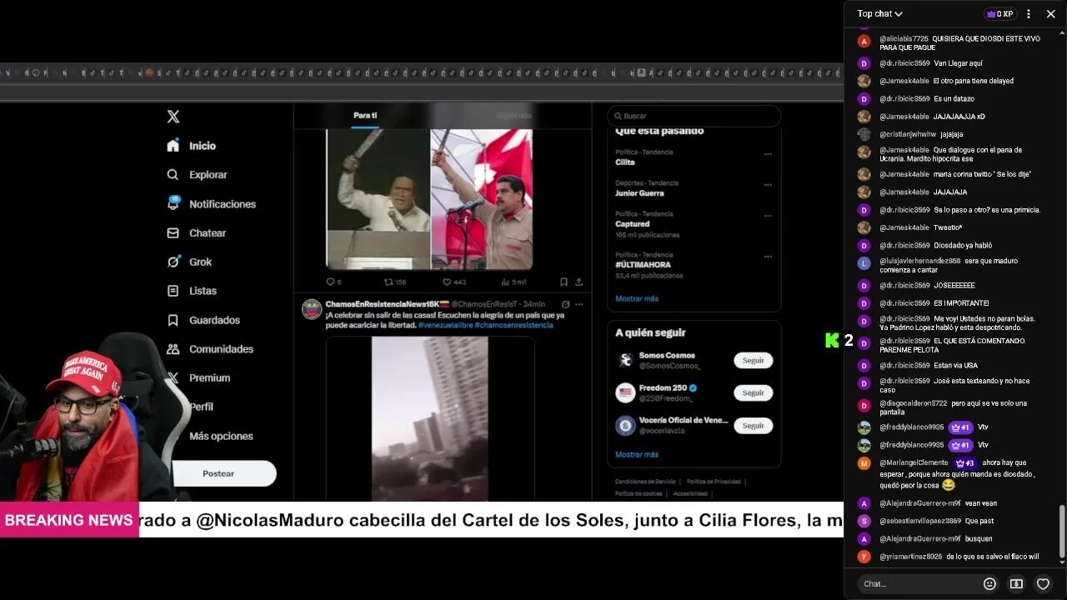Open the #ÚLTIMAHORA trending topic
This screenshot has width=1067, height=600.
(x=642, y=264)
